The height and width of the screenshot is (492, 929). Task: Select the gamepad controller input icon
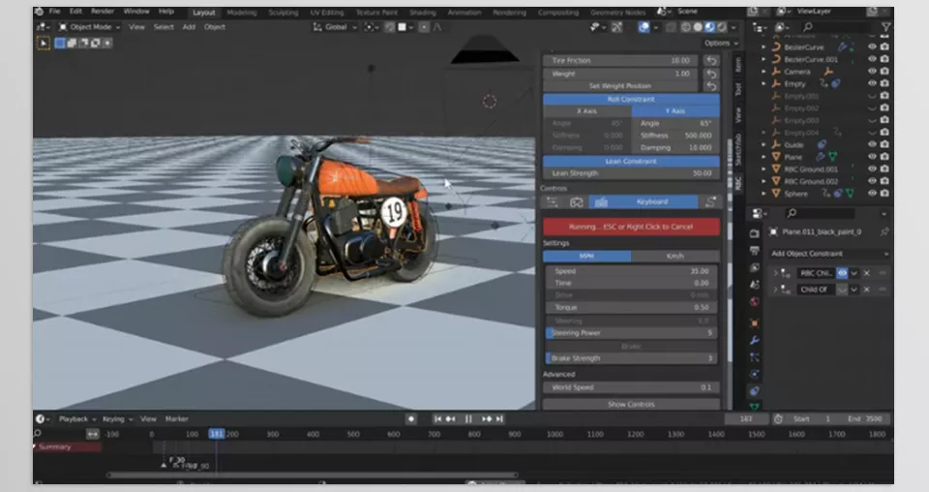(x=576, y=201)
